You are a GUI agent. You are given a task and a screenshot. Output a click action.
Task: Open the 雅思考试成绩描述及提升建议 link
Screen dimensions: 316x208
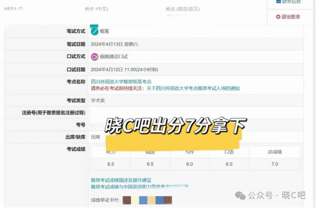[121, 180]
